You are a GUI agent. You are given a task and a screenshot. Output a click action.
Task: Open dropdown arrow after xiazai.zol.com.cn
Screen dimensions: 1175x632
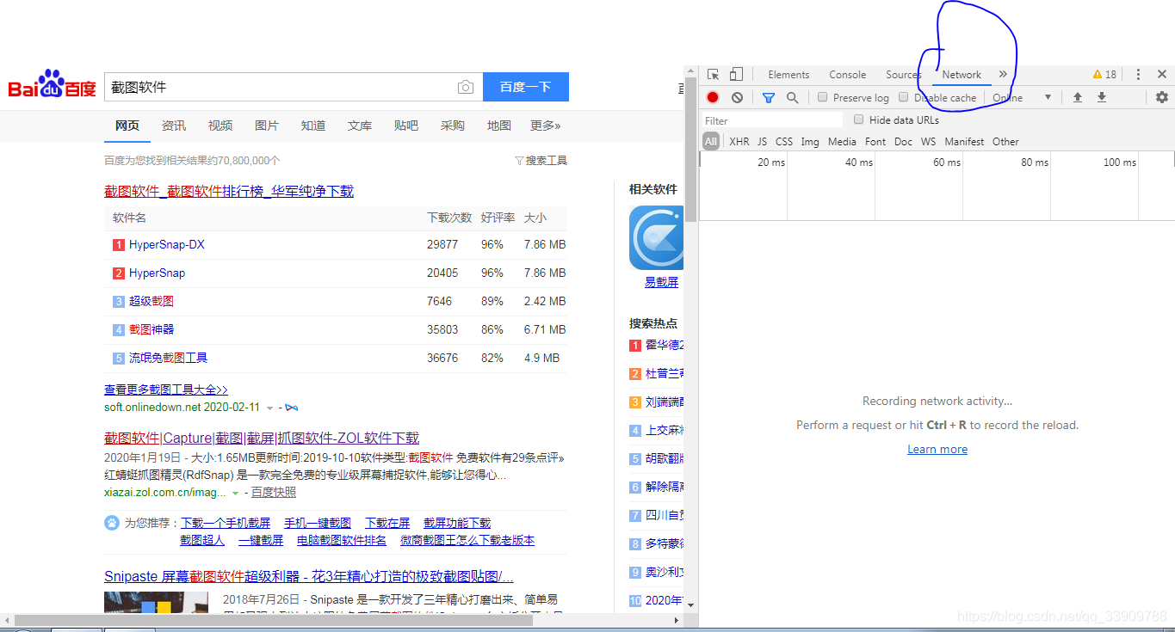[x=235, y=494]
